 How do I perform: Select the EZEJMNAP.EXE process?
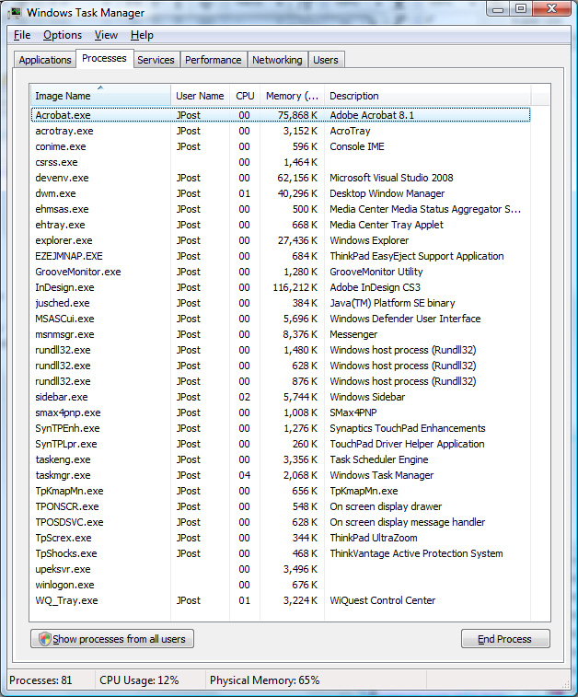(281, 256)
